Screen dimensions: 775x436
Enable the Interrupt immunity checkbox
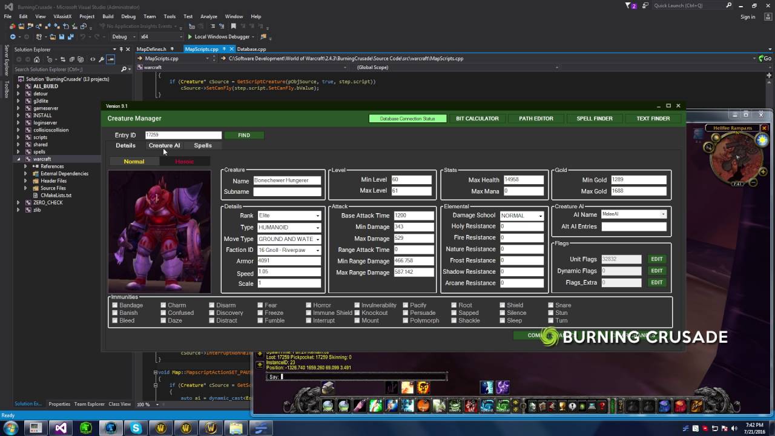point(309,320)
